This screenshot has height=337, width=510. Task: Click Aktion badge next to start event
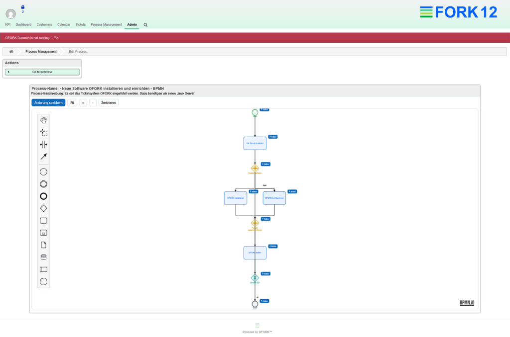264,110
